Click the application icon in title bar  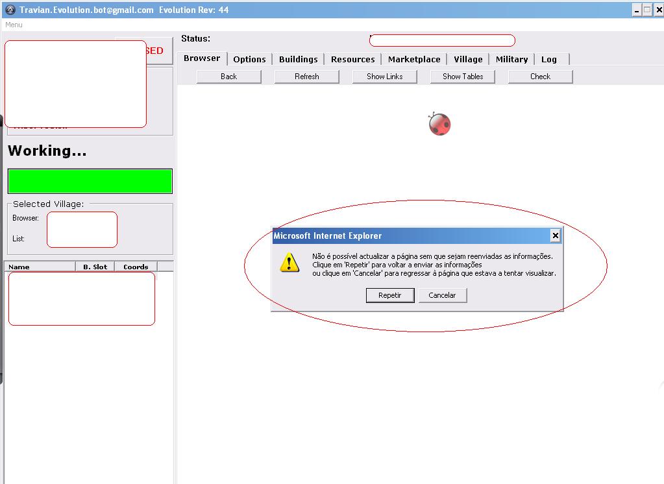10,10
